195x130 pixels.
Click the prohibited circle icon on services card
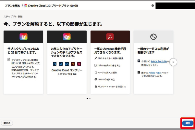153,37
